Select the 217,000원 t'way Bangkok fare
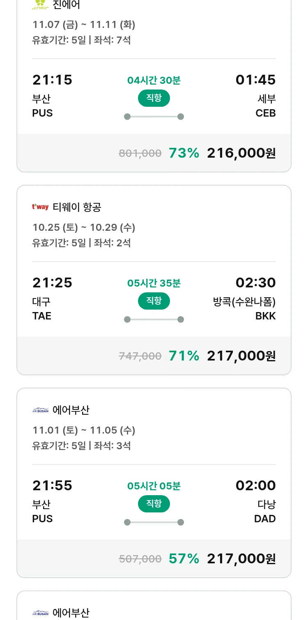The height and width of the screenshot is (620, 308). 241,356
